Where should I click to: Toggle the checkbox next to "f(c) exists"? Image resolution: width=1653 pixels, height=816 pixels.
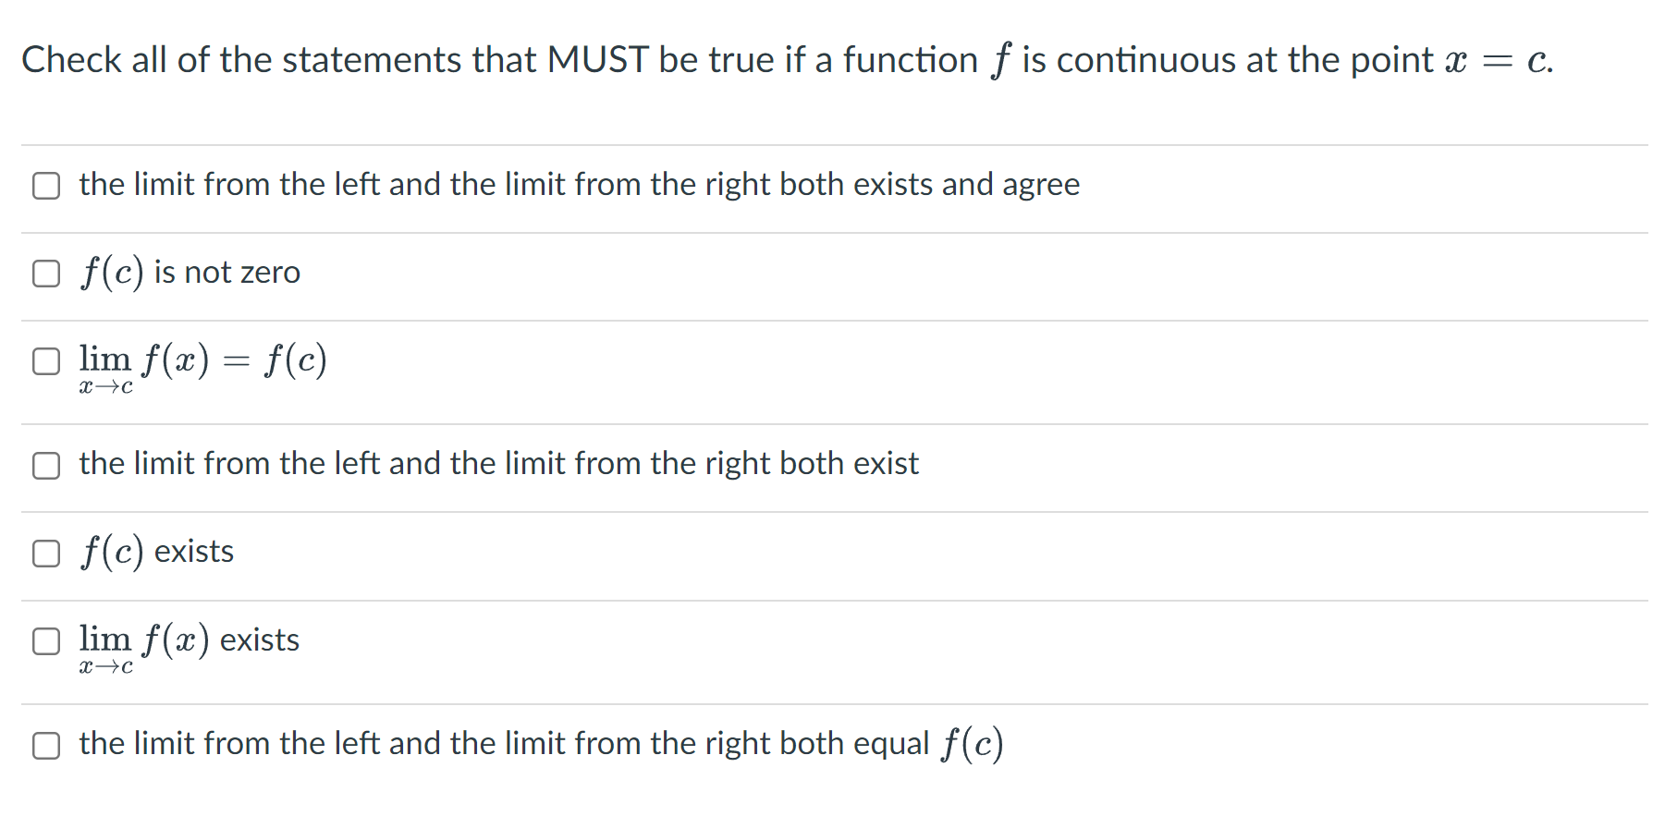point(45,552)
